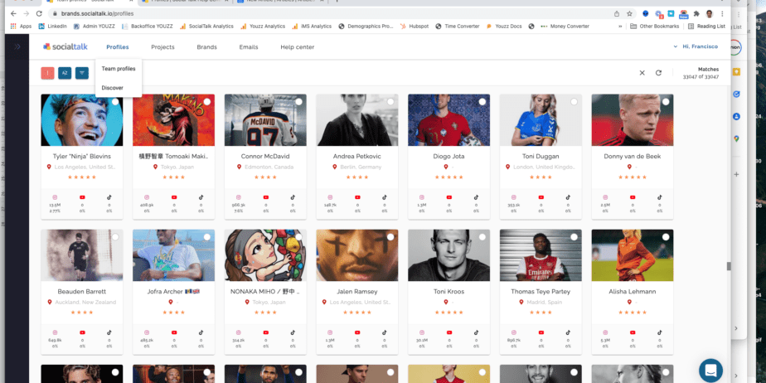Reload the browser page
Image resolution: width=766 pixels, height=383 pixels.
pyautogui.click(x=39, y=13)
